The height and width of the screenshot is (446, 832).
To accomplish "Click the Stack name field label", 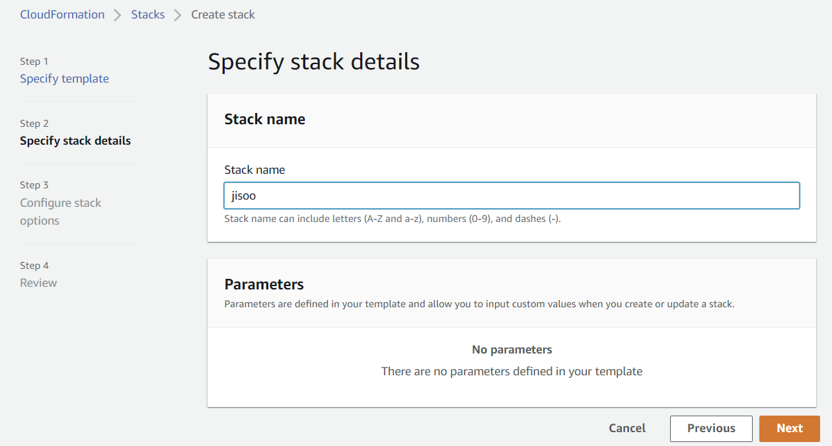I will coord(254,170).
